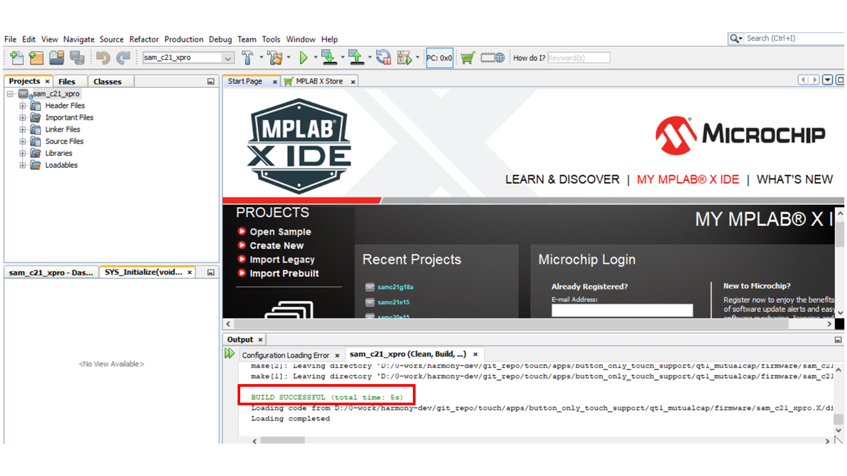Screen dimensions: 847x476
Task: Select the Configuration Loading Error output tab
Action: 285,355
